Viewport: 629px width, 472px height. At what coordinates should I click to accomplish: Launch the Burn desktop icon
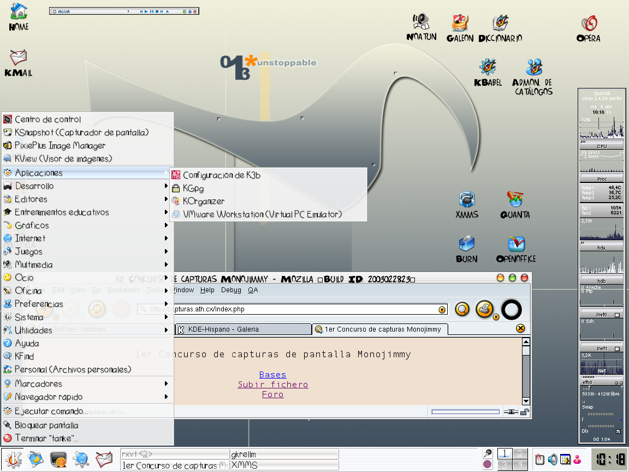pos(466,249)
